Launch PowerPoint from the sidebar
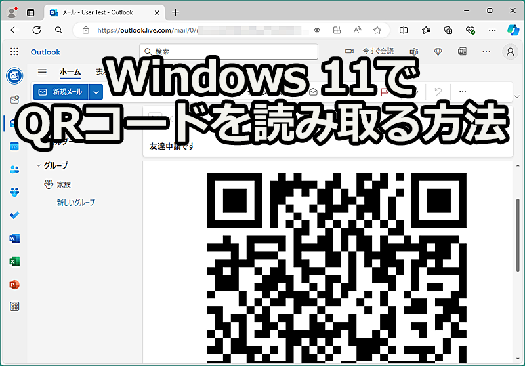 [14, 284]
